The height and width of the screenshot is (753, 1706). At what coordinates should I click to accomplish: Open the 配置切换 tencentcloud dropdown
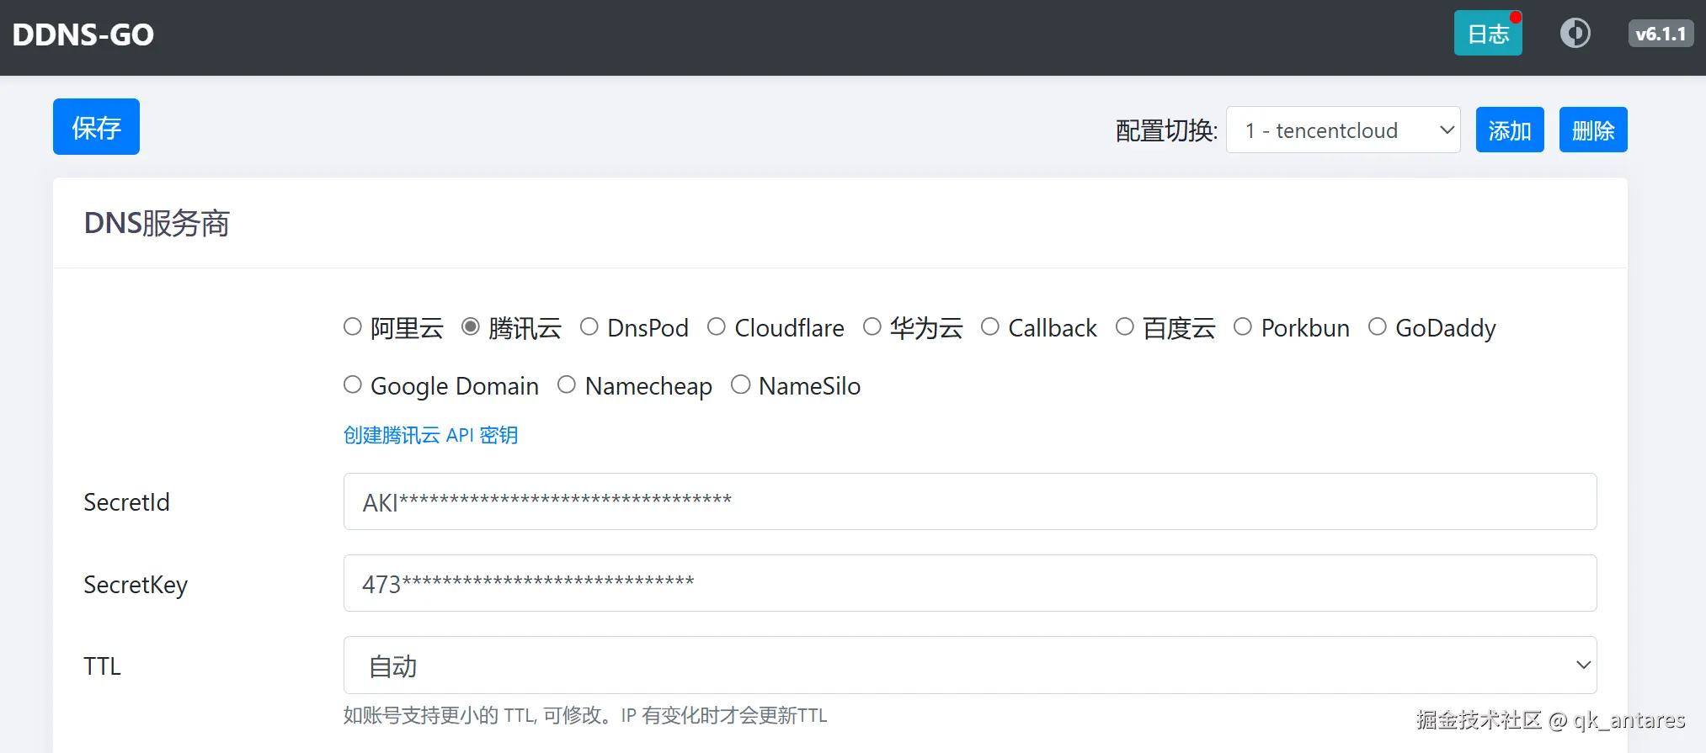[x=1343, y=130]
